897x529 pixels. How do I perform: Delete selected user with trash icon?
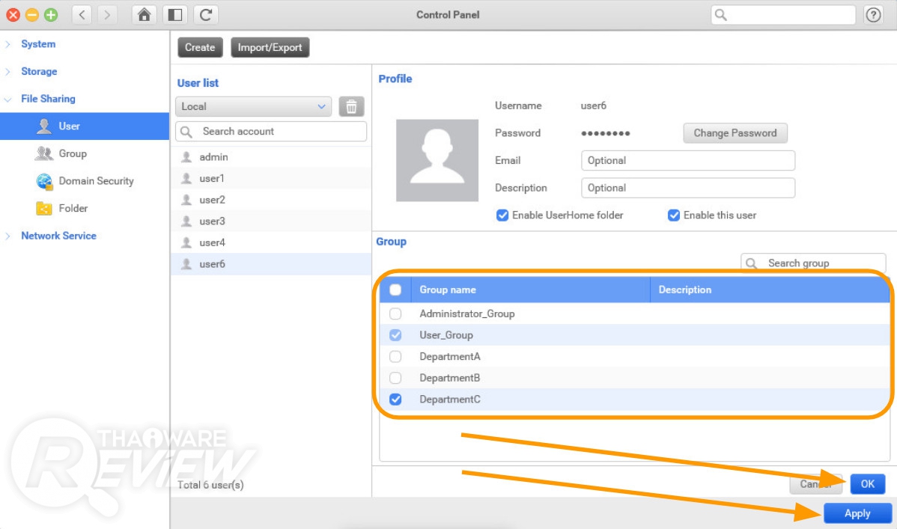(351, 106)
